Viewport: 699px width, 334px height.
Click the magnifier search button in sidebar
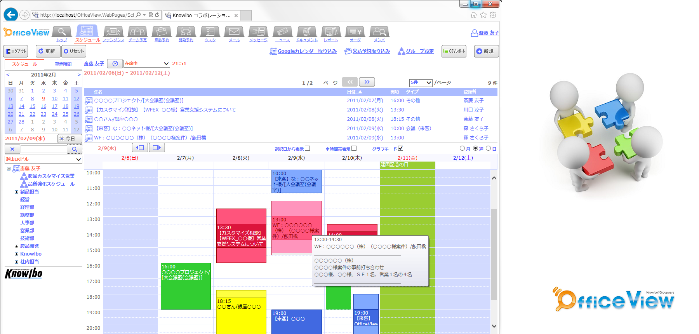pyautogui.click(x=75, y=149)
